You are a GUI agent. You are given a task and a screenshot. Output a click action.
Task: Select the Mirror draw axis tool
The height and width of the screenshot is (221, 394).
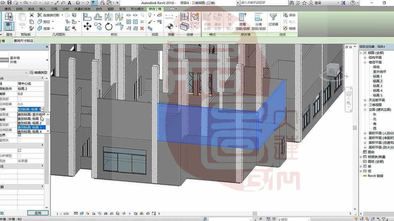pos(119,17)
